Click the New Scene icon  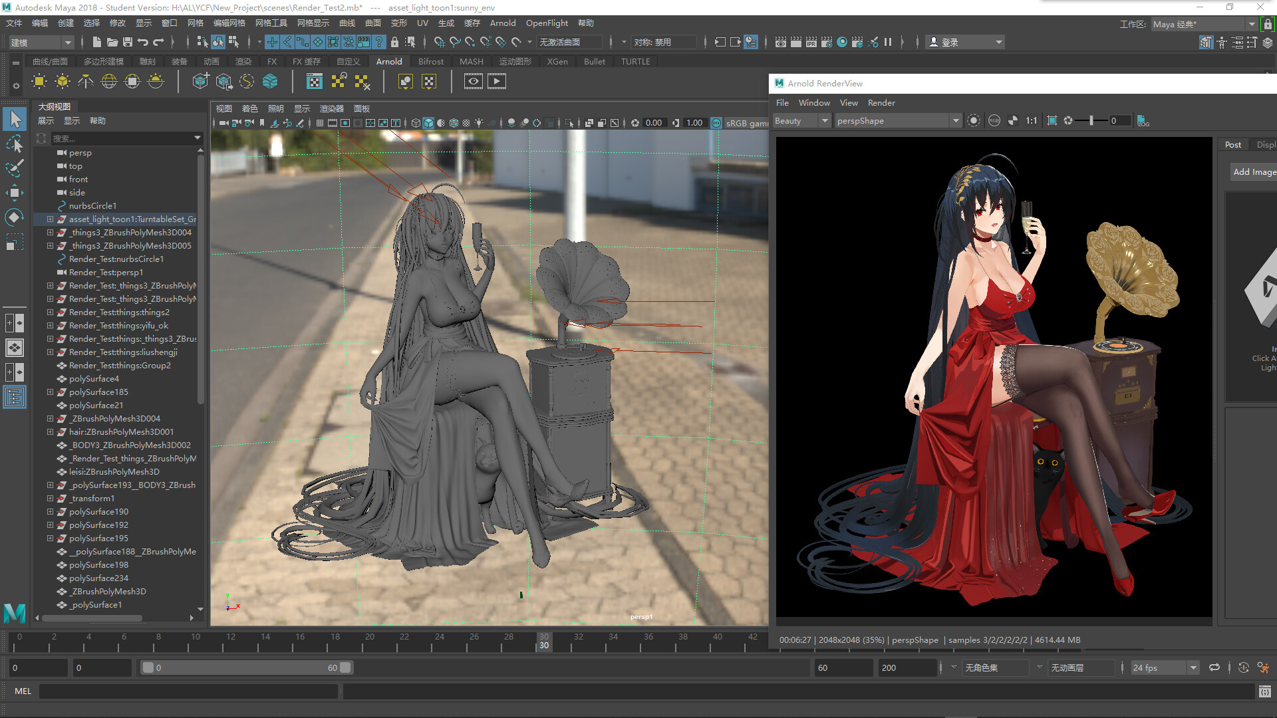pyautogui.click(x=97, y=42)
